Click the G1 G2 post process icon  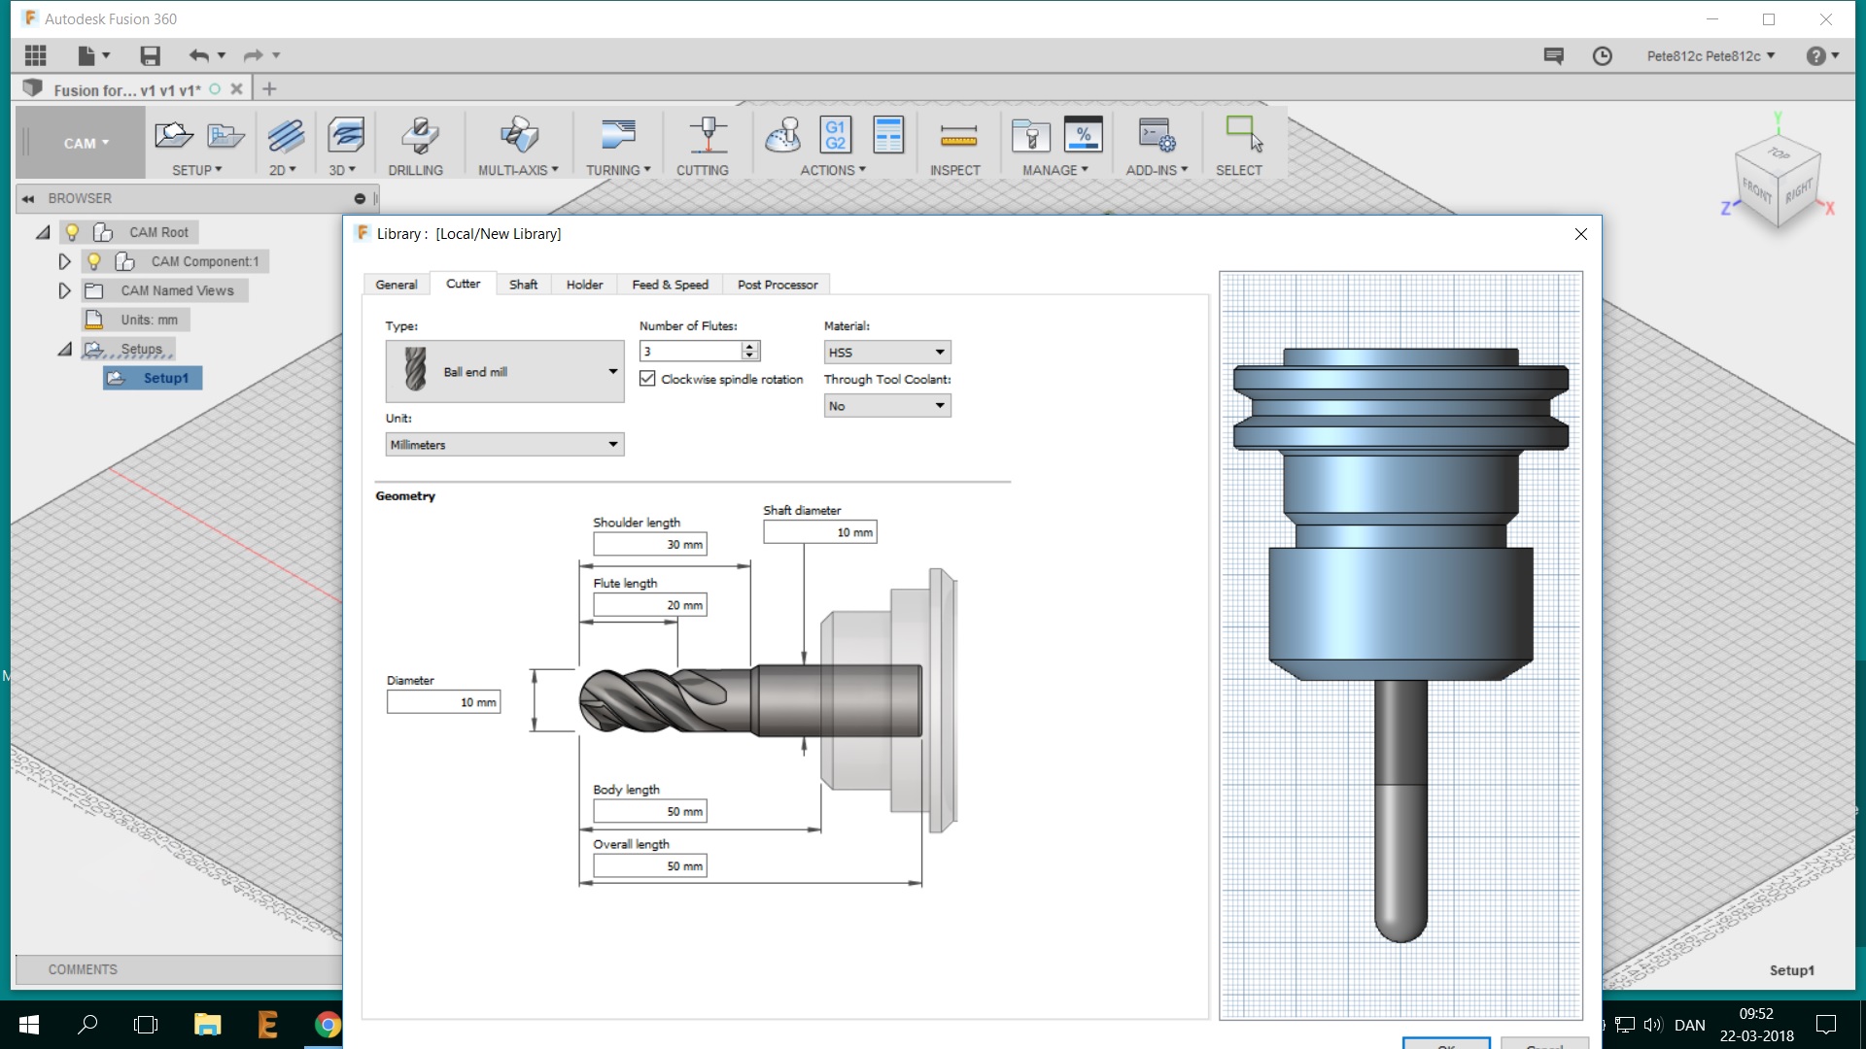[835, 135]
